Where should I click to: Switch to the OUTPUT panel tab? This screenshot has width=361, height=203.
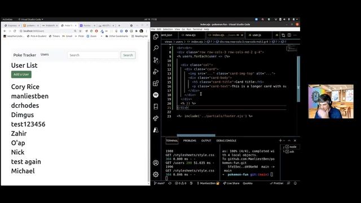coord(206,140)
